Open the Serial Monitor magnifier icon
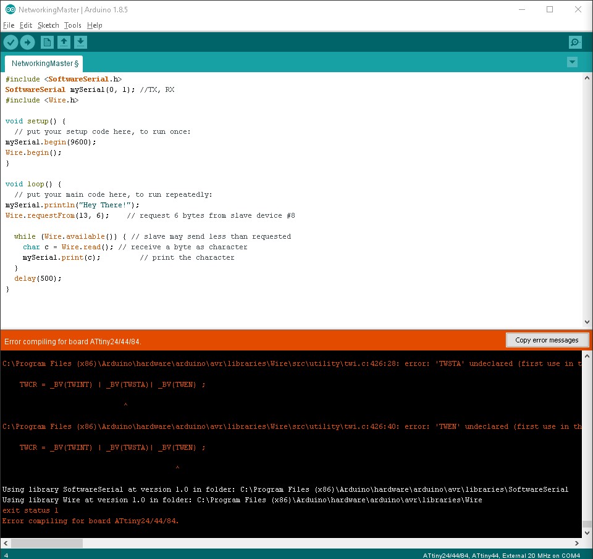 tap(575, 43)
